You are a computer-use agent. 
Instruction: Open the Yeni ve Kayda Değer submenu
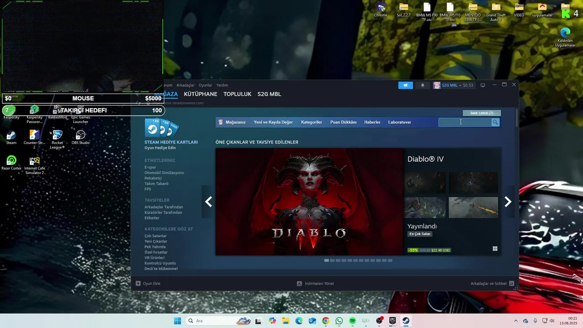(x=273, y=122)
